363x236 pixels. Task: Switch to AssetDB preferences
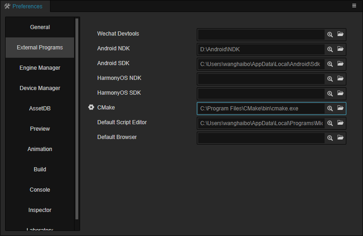click(40, 109)
